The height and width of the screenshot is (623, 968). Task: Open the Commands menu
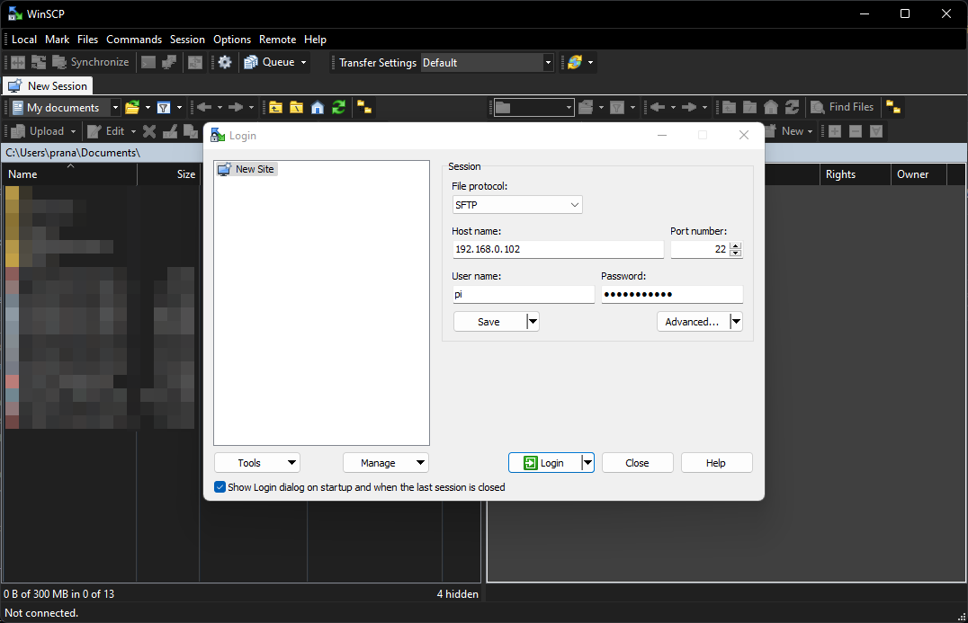point(134,40)
